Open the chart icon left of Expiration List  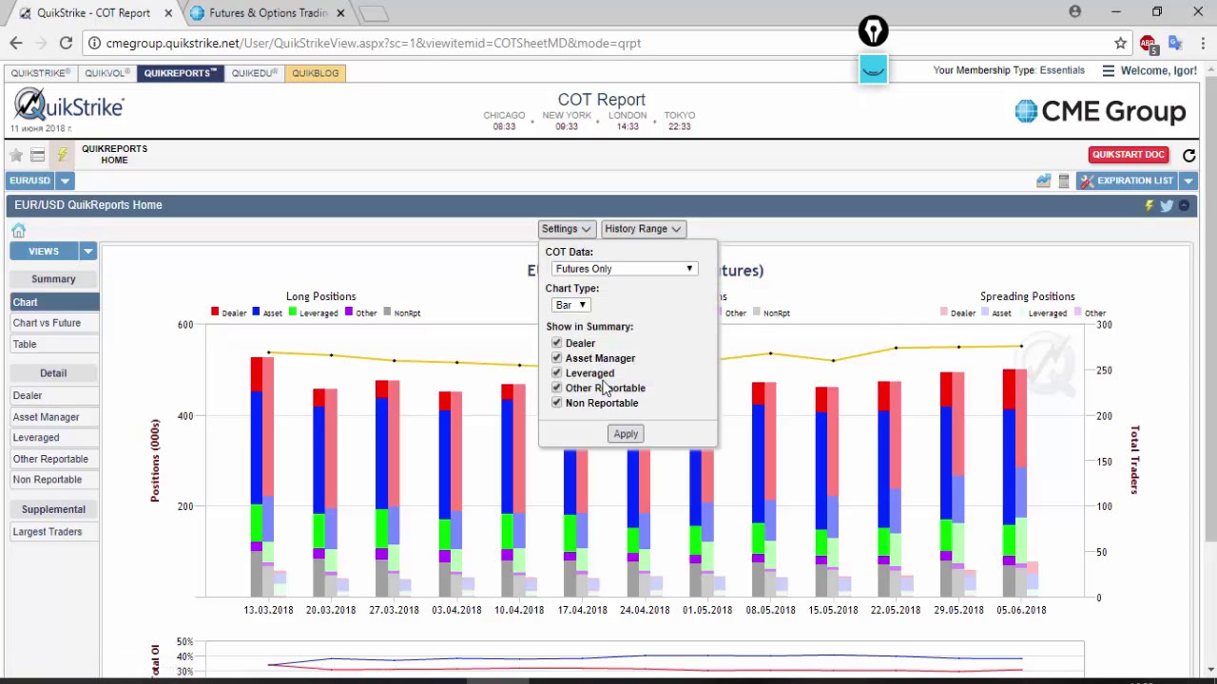point(1044,180)
